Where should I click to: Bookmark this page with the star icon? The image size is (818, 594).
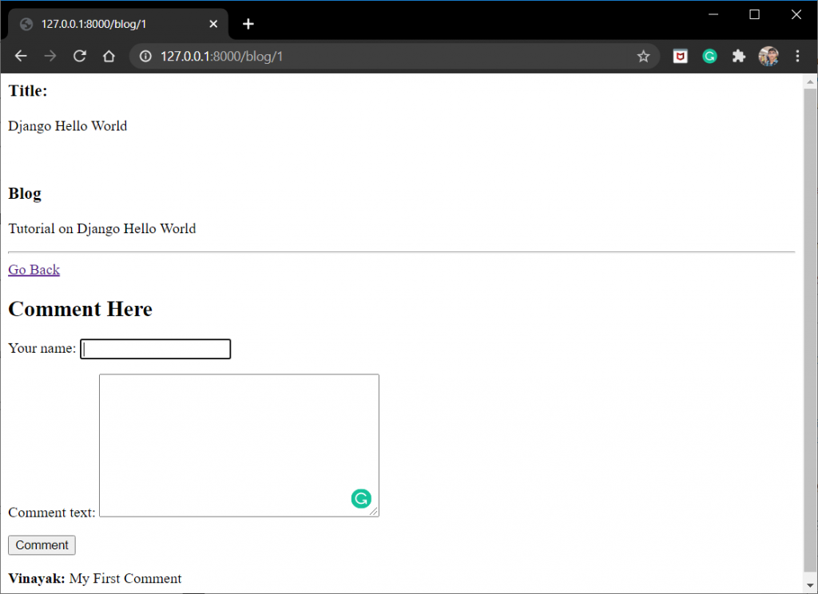coord(643,57)
